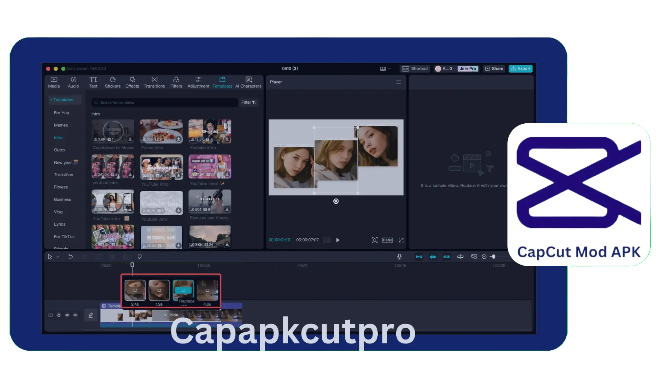Add a marker with the shield icon
The height and width of the screenshot is (372, 661).
coord(139,257)
